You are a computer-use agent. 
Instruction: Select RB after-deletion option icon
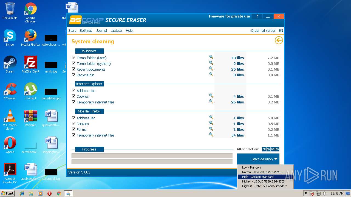point(273,149)
